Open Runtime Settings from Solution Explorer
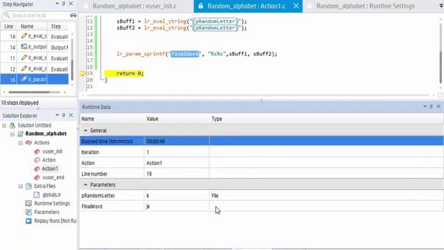Image resolution: width=444 pixels, height=250 pixels. (x=52, y=203)
